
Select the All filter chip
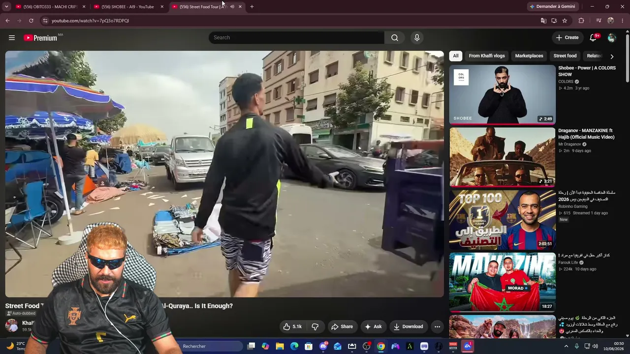(456, 56)
